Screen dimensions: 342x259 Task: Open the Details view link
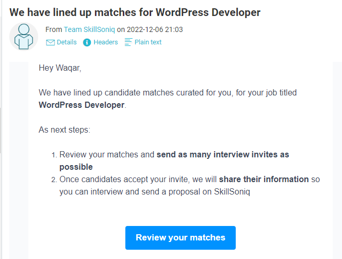click(67, 42)
